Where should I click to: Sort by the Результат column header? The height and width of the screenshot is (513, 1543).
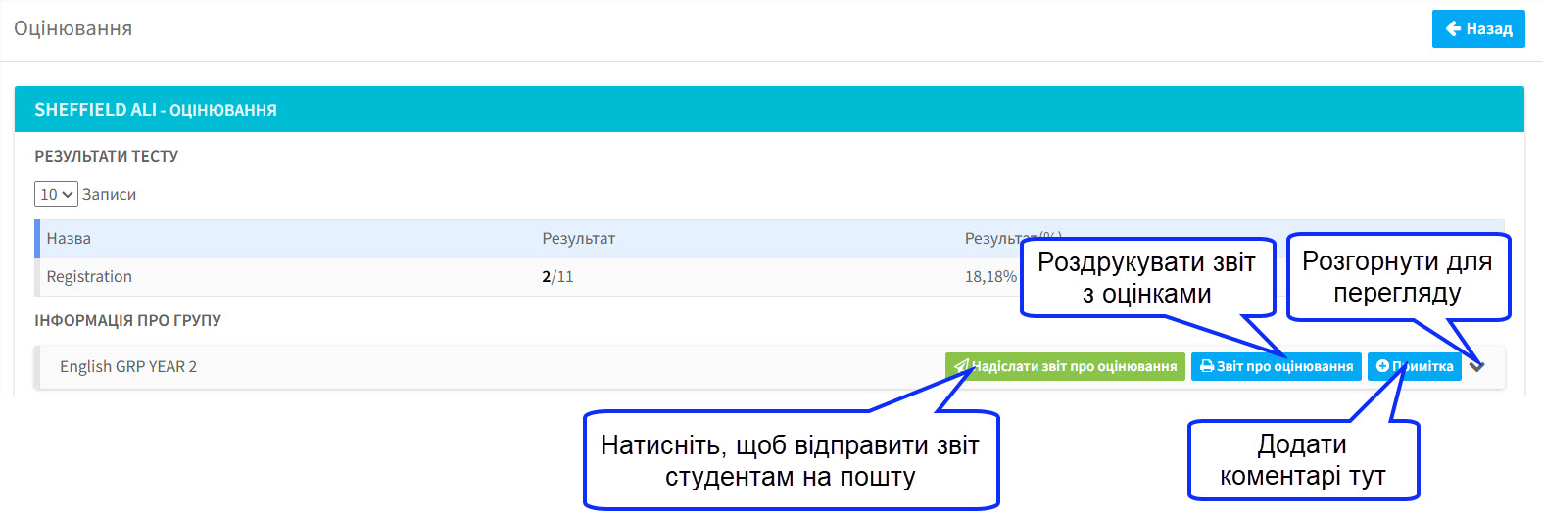pyautogui.click(x=578, y=239)
